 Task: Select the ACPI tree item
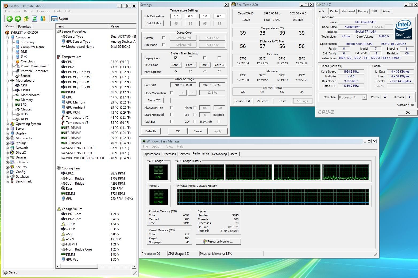(x=24, y=119)
